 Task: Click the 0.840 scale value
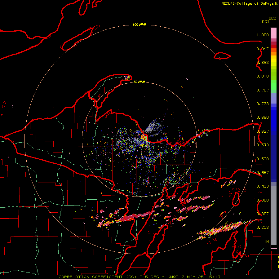(x=263, y=76)
